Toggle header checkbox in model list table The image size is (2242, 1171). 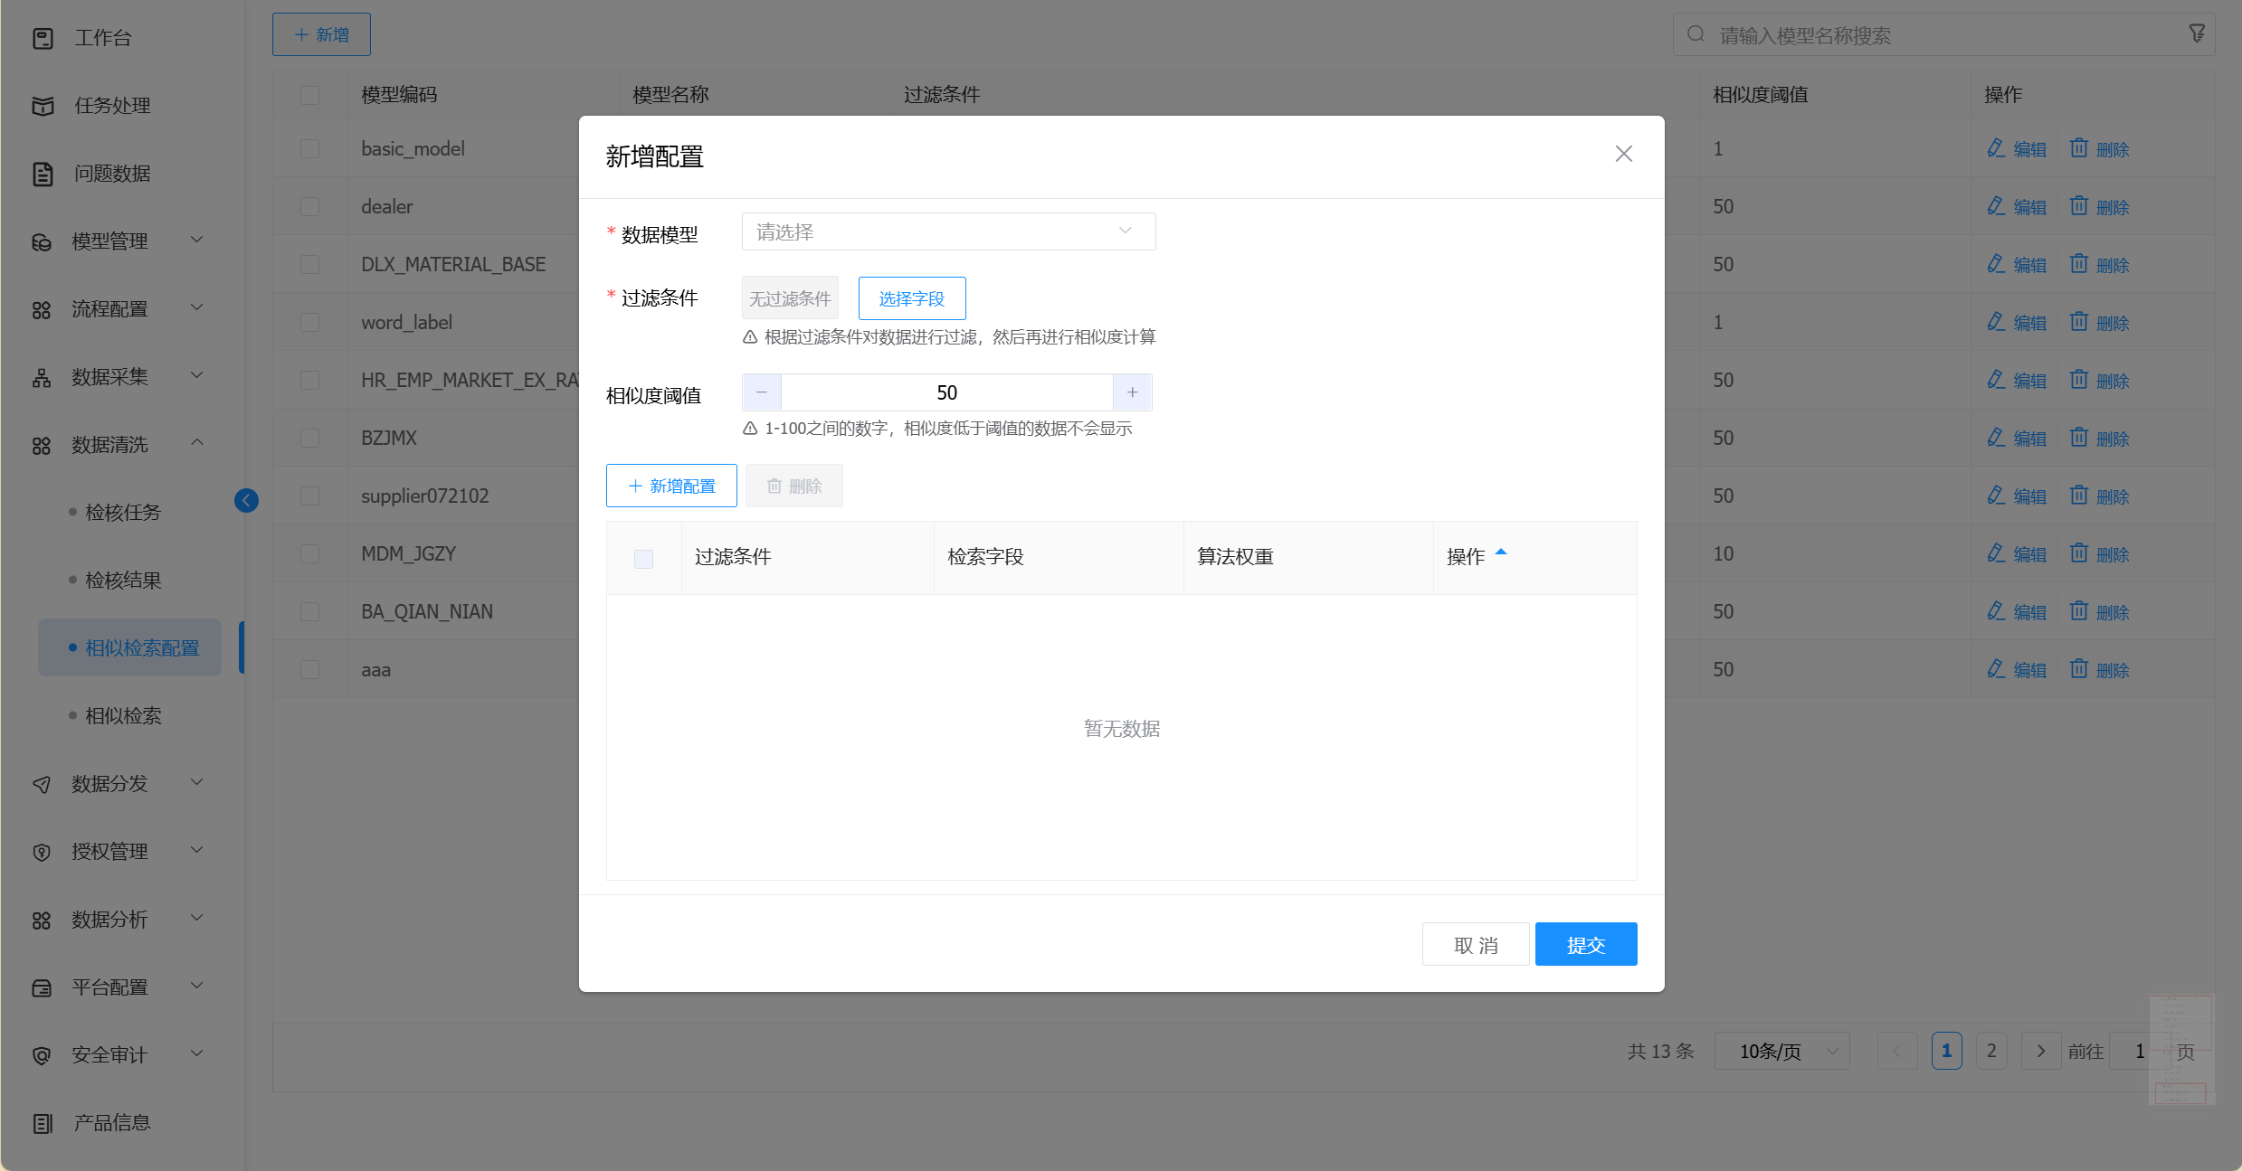(309, 95)
